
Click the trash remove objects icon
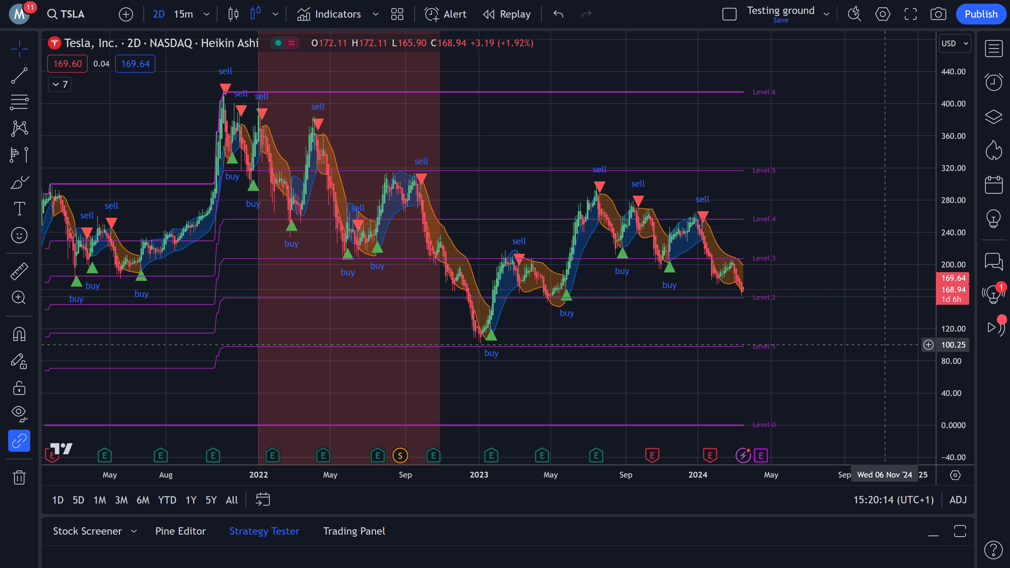19,477
